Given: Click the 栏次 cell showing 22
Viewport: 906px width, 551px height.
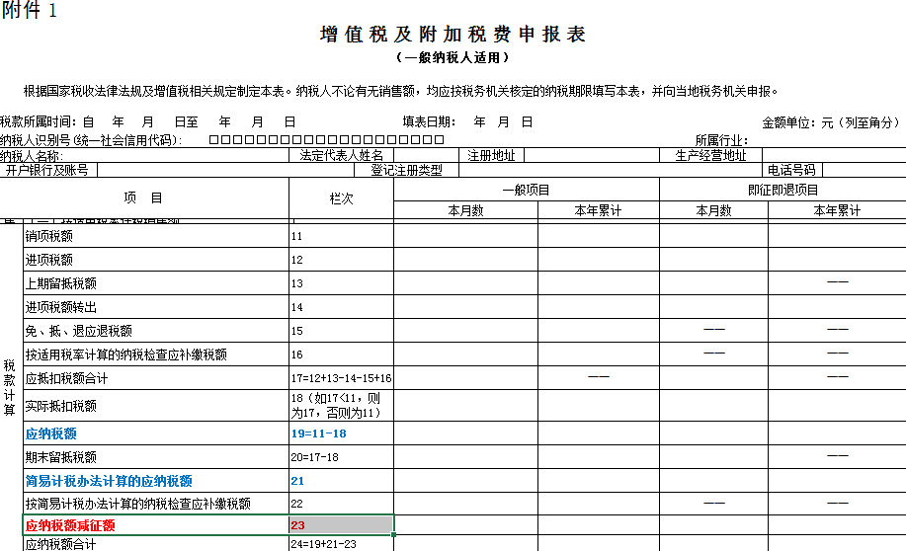Looking at the screenshot, I should pos(342,504).
